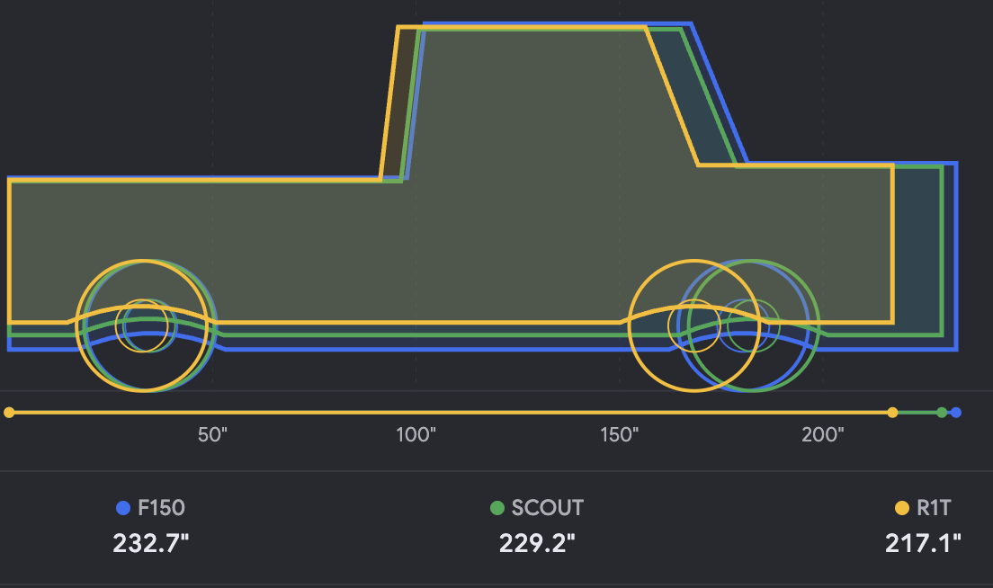The width and height of the screenshot is (993, 588).
Task: Click the 217.1" length value
Action: click(x=923, y=543)
